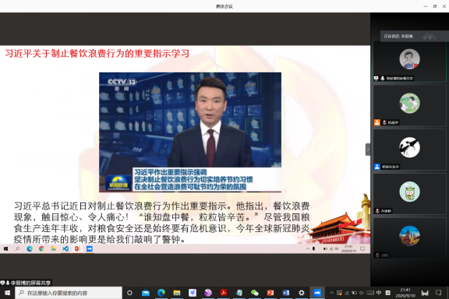Open Windows Settings gear in taskbar
This screenshot has height=299, width=449.
point(301,293)
